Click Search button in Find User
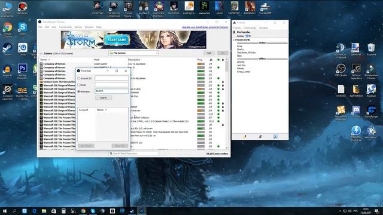The height and width of the screenshot is (215, 383). 104,98
